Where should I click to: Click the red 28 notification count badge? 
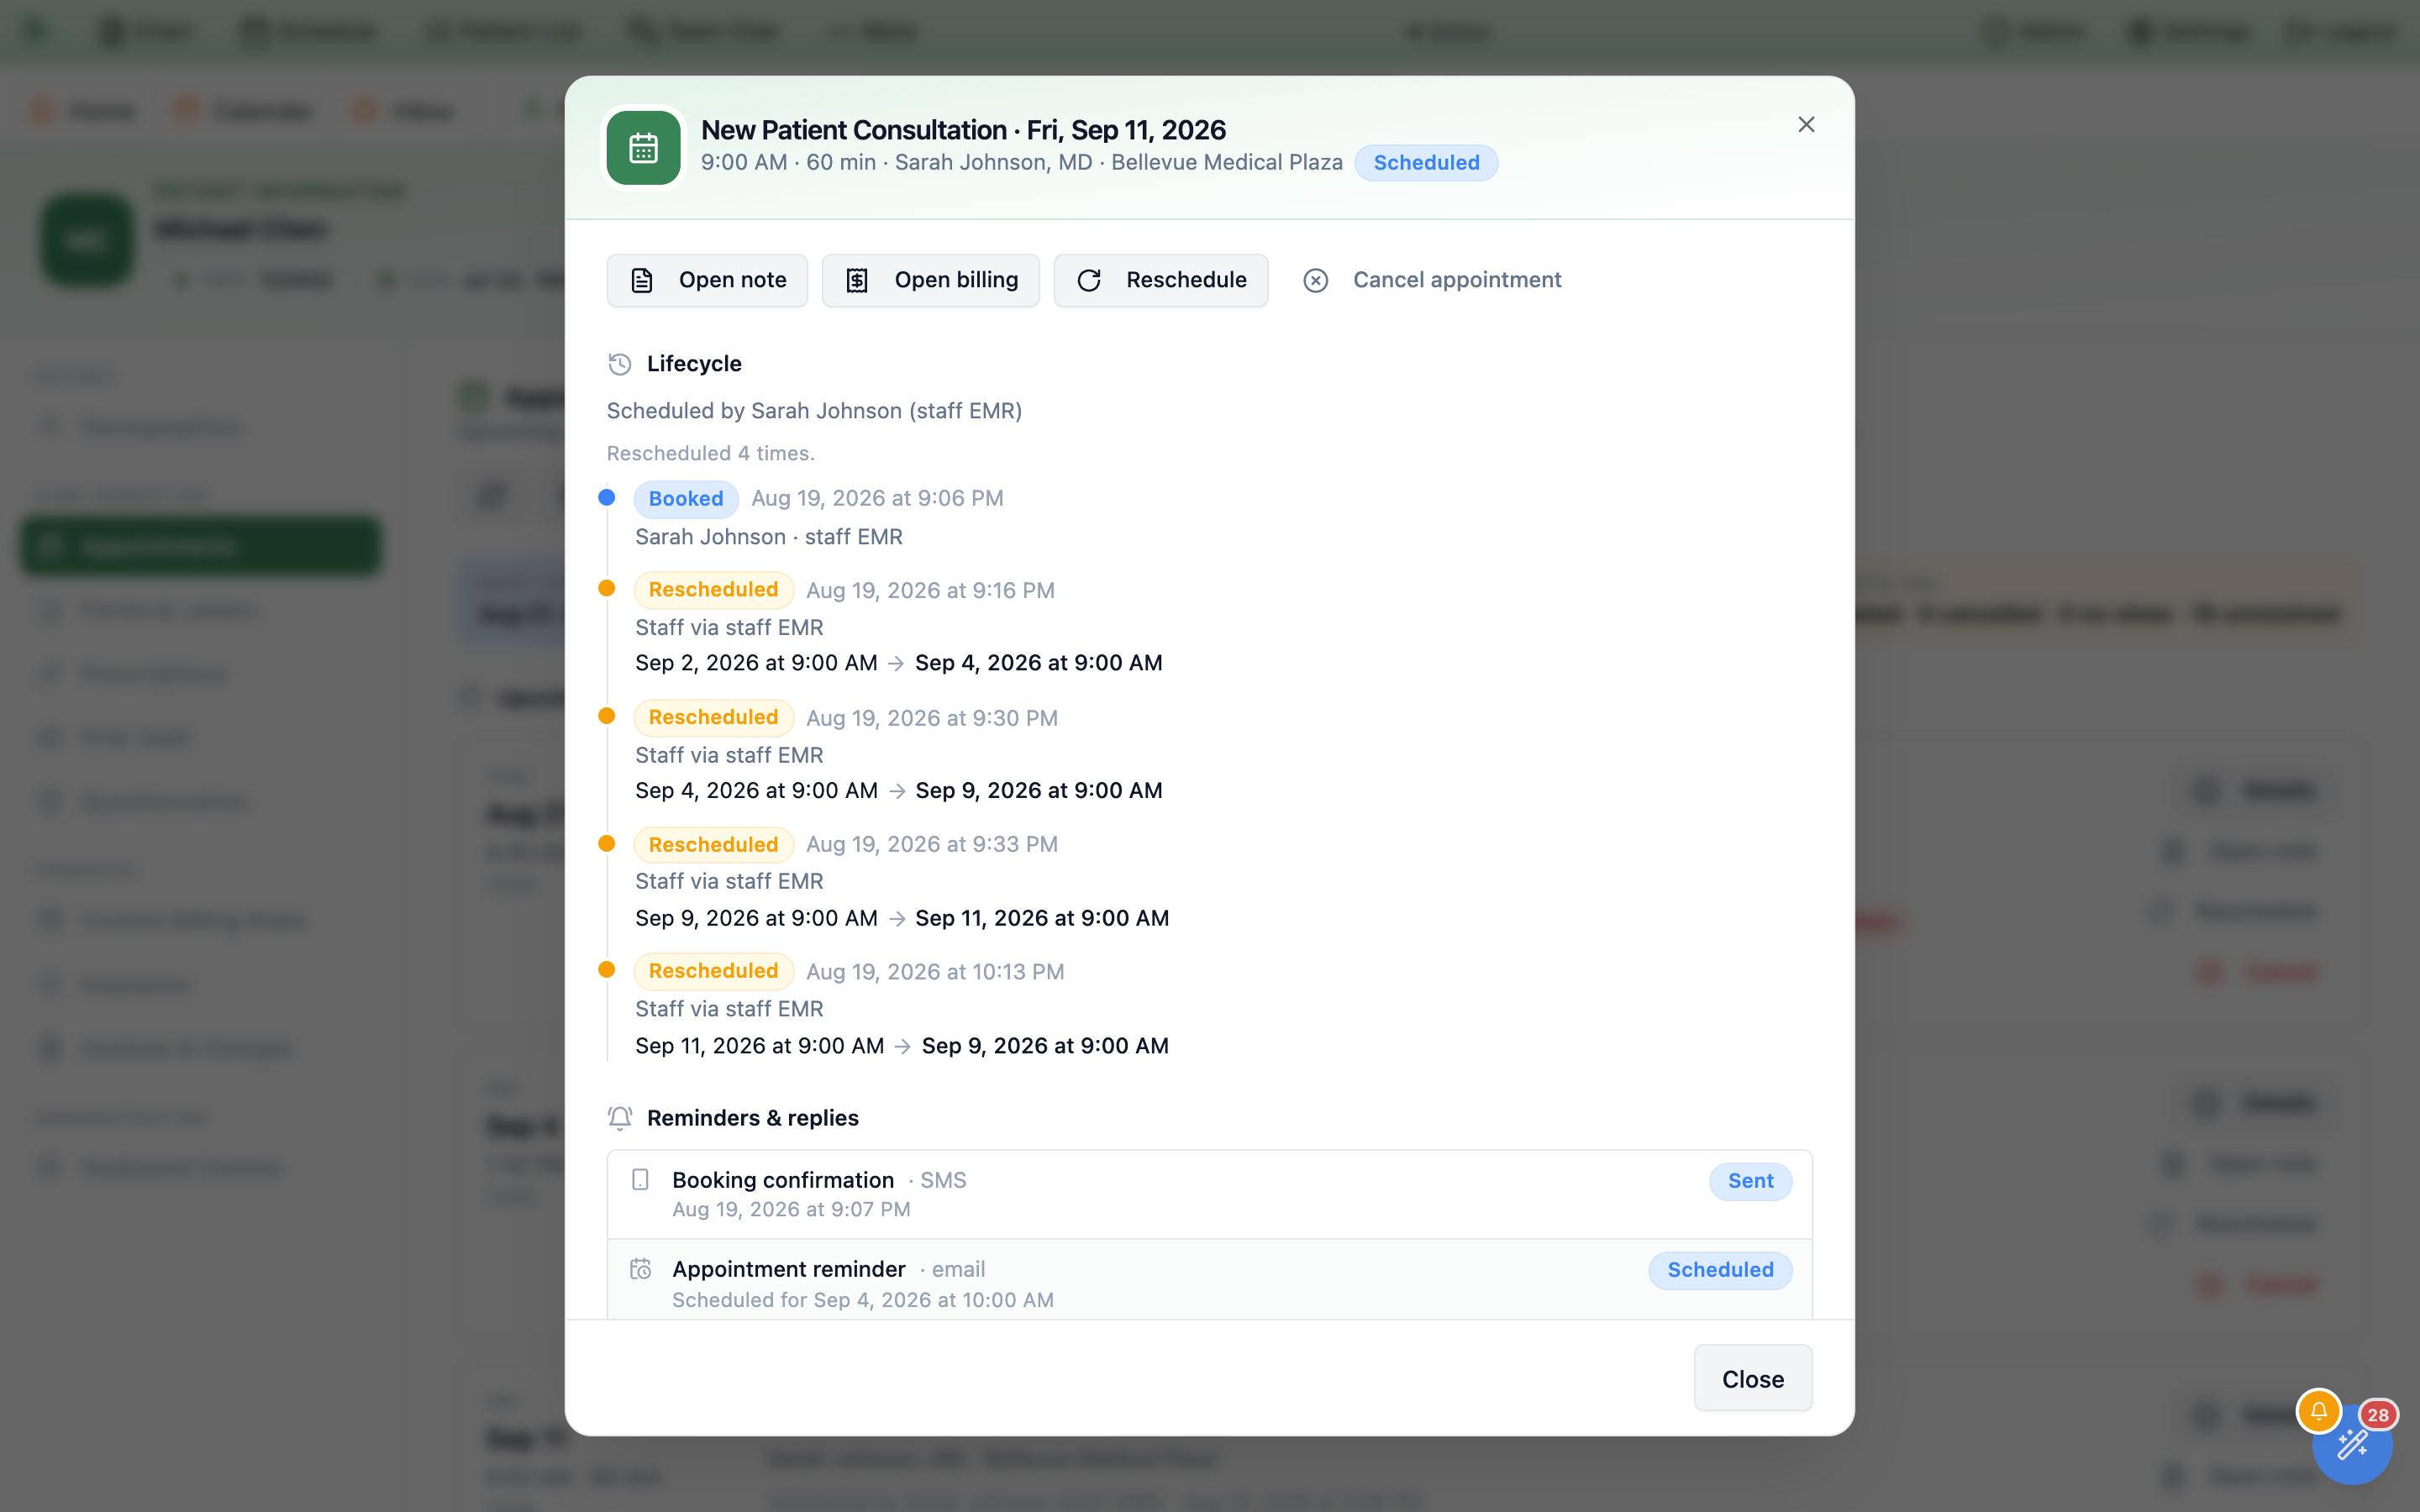point(2378,1415)
